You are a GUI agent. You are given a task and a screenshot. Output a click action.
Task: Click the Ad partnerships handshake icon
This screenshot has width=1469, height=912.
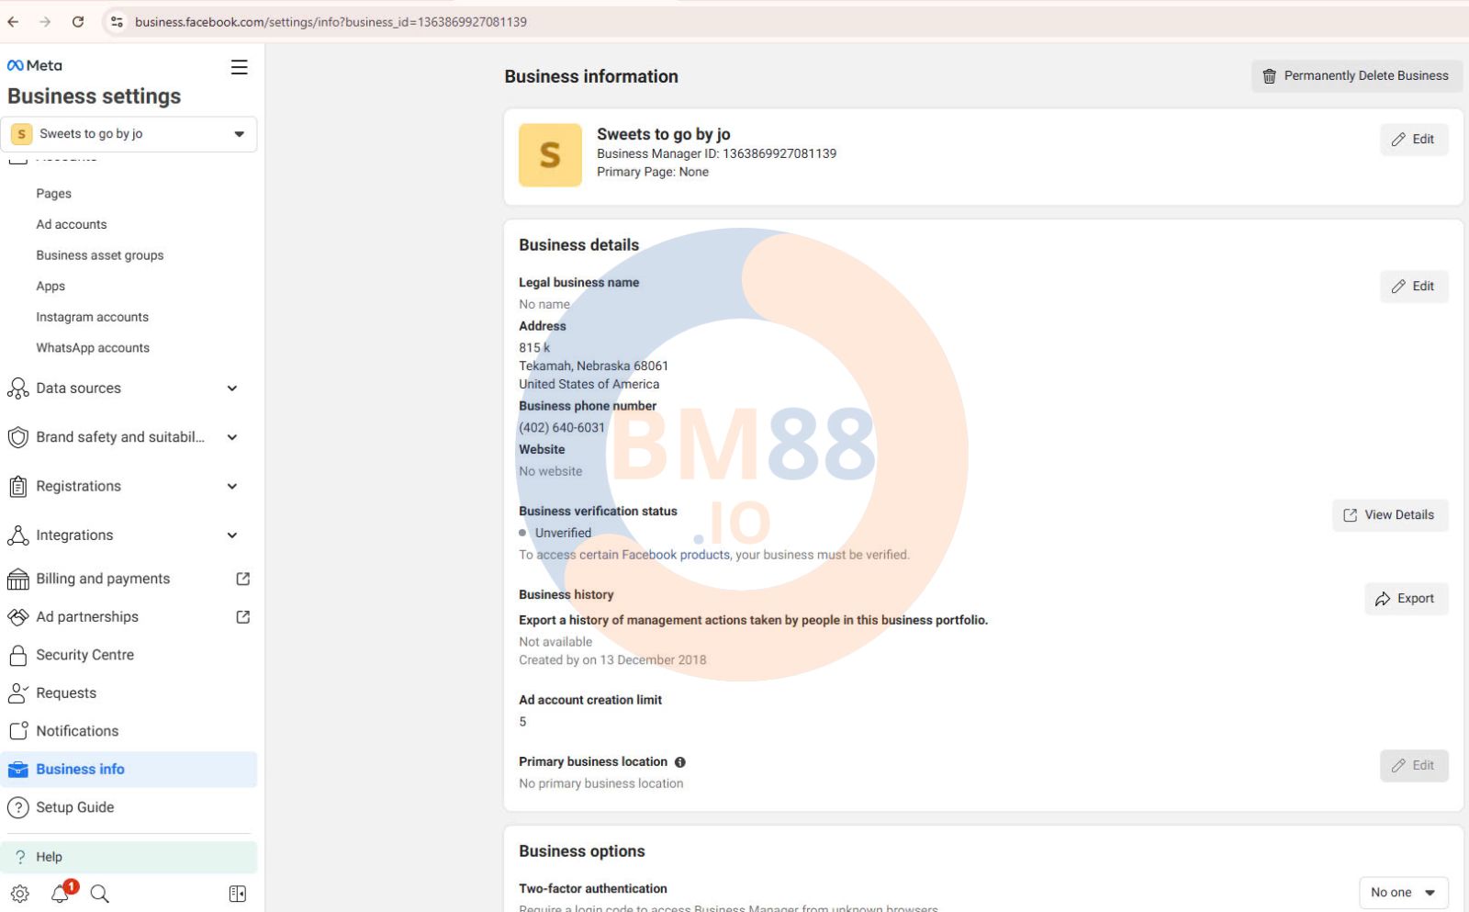17,617
